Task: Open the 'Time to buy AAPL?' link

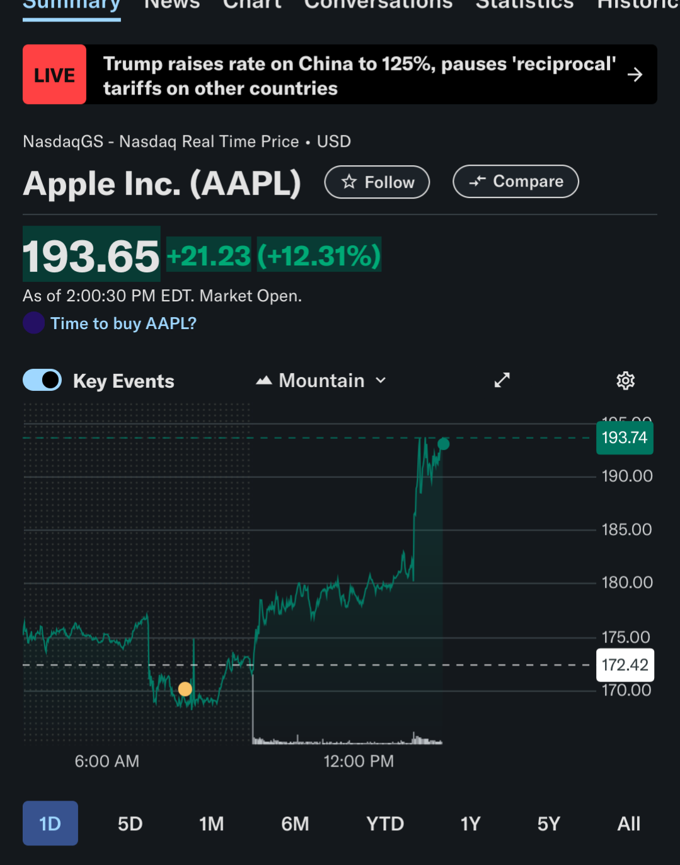Action: [124, 323]
